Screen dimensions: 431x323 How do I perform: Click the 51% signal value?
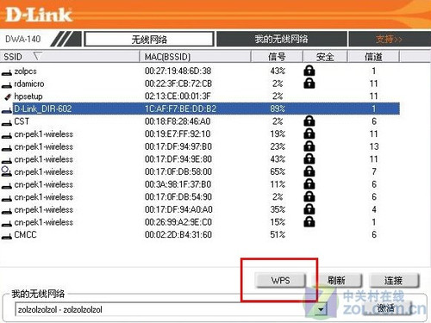tap(278, 234)
